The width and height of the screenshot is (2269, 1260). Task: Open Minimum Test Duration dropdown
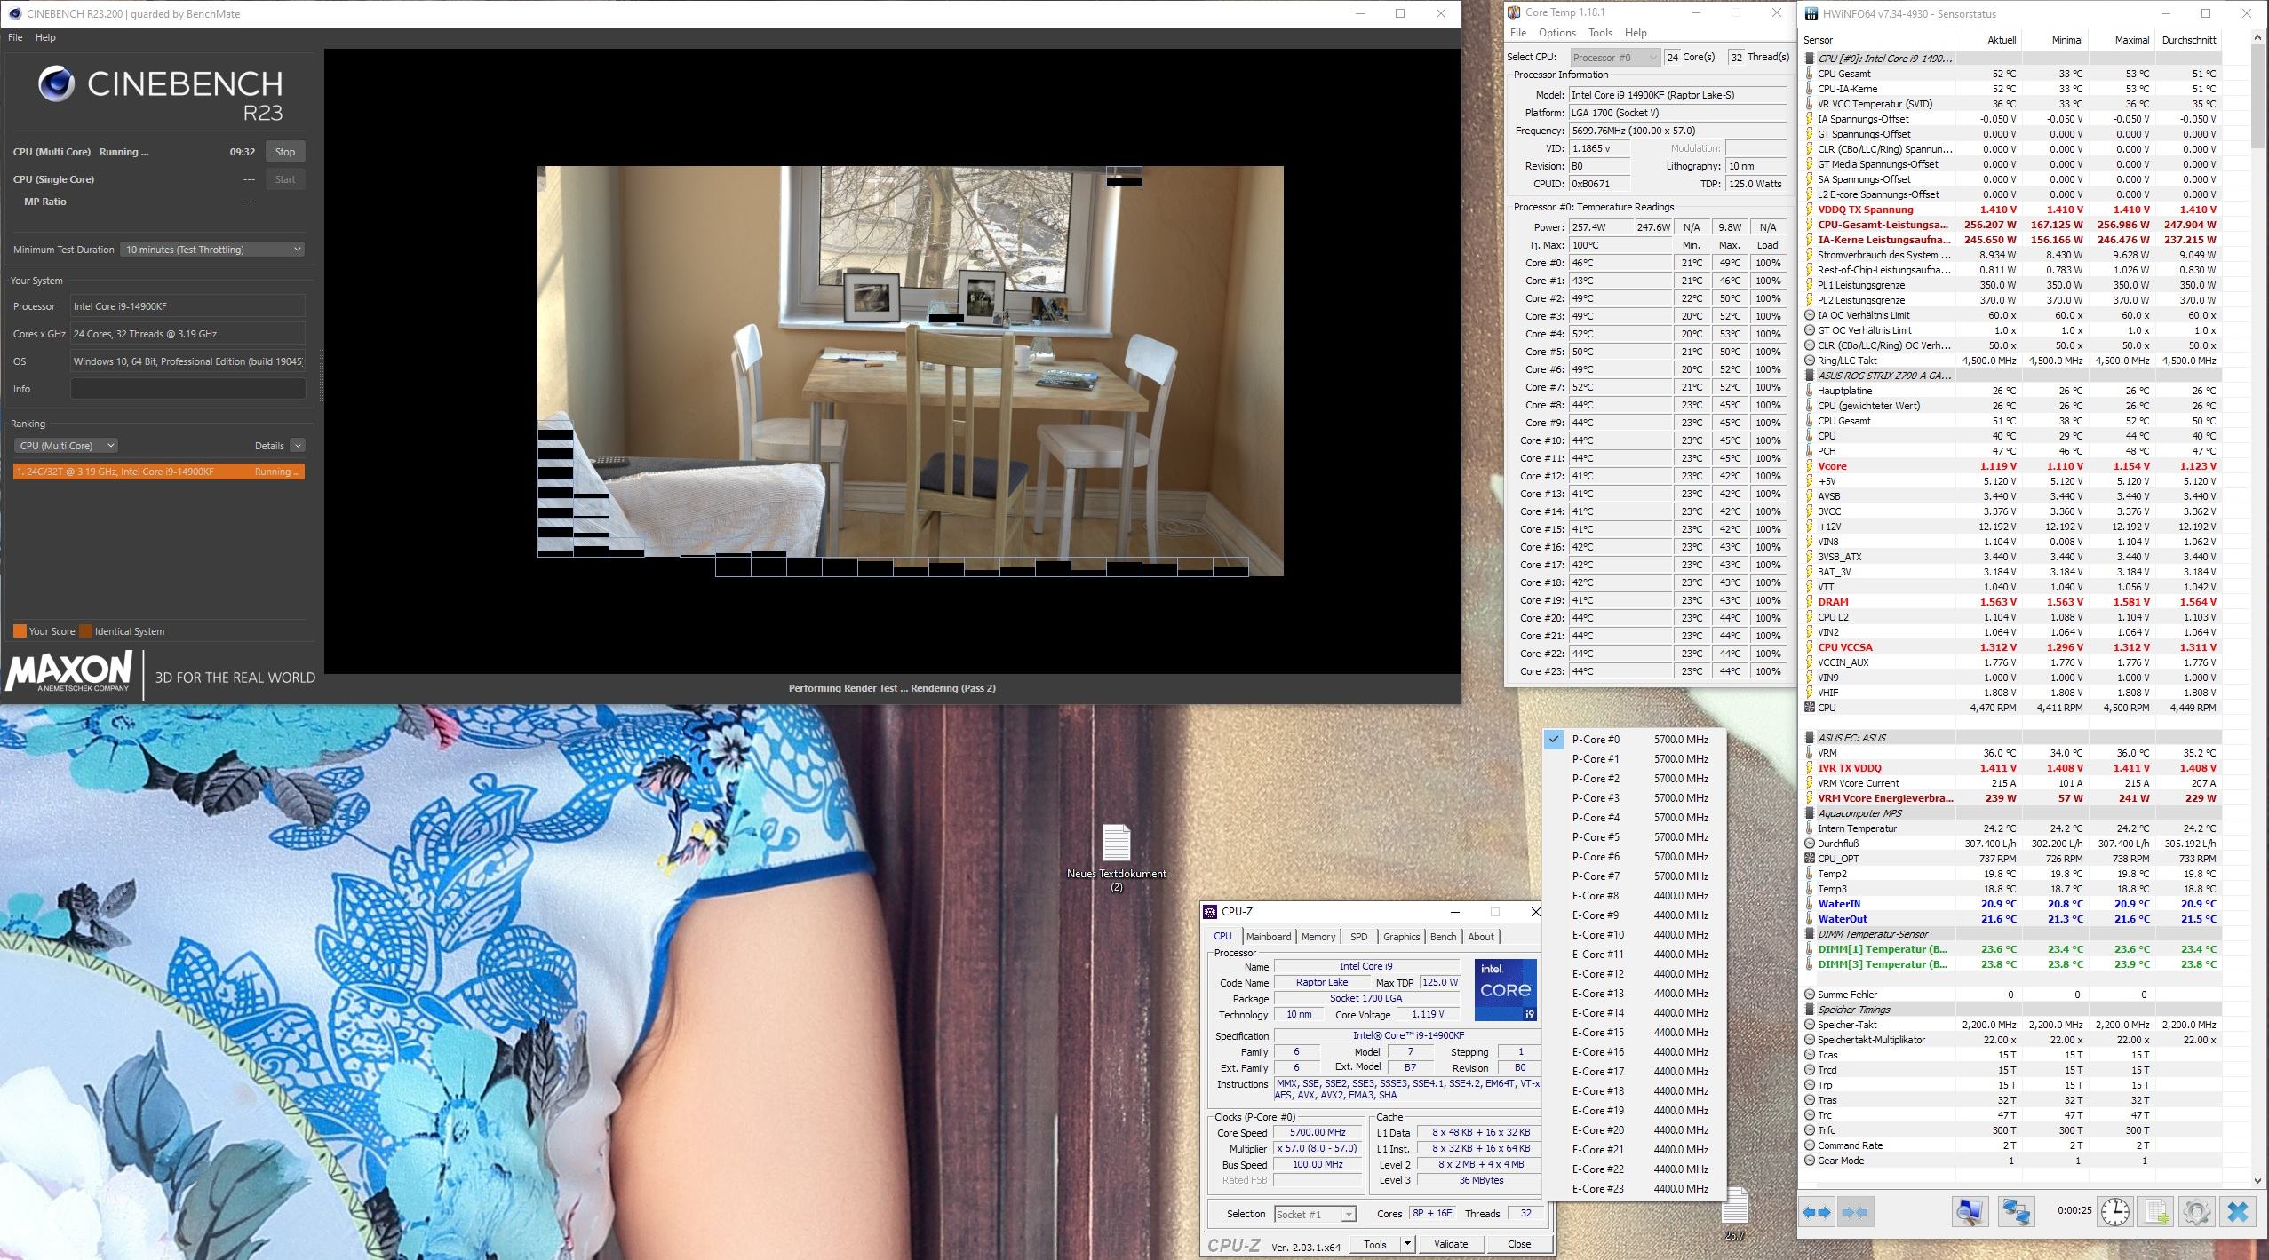click(x=213, y=250)
